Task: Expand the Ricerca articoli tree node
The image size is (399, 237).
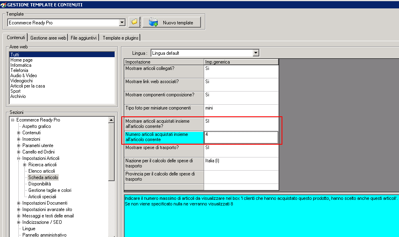Action: tap(25, 165)
